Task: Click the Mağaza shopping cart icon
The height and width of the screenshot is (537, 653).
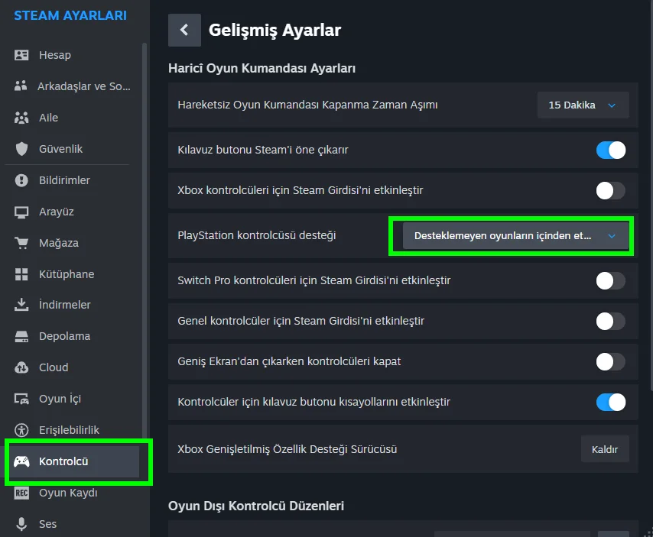Action: click(x=21, y=243)
